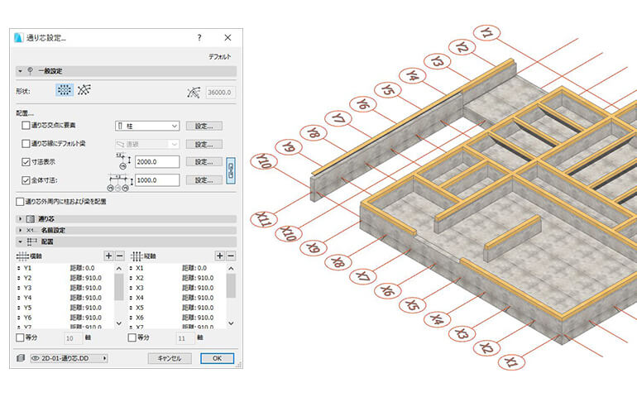Remove a vertical axis with minus button
Viewport: 637px width, 397px height.
231,256
